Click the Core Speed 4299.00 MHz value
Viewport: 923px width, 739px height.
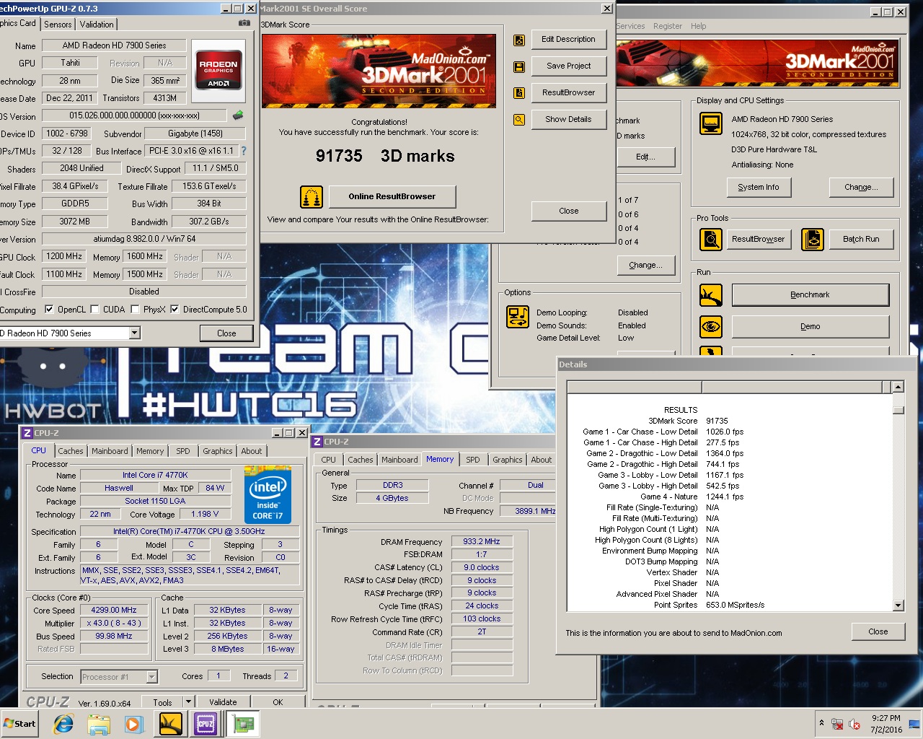[114, 610]
